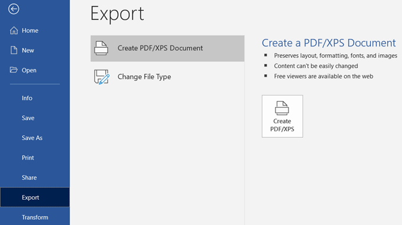Click the Create a PDF/XPS Document heading
The height and width of the screenshot is (225, 402).
click(329, 42)
